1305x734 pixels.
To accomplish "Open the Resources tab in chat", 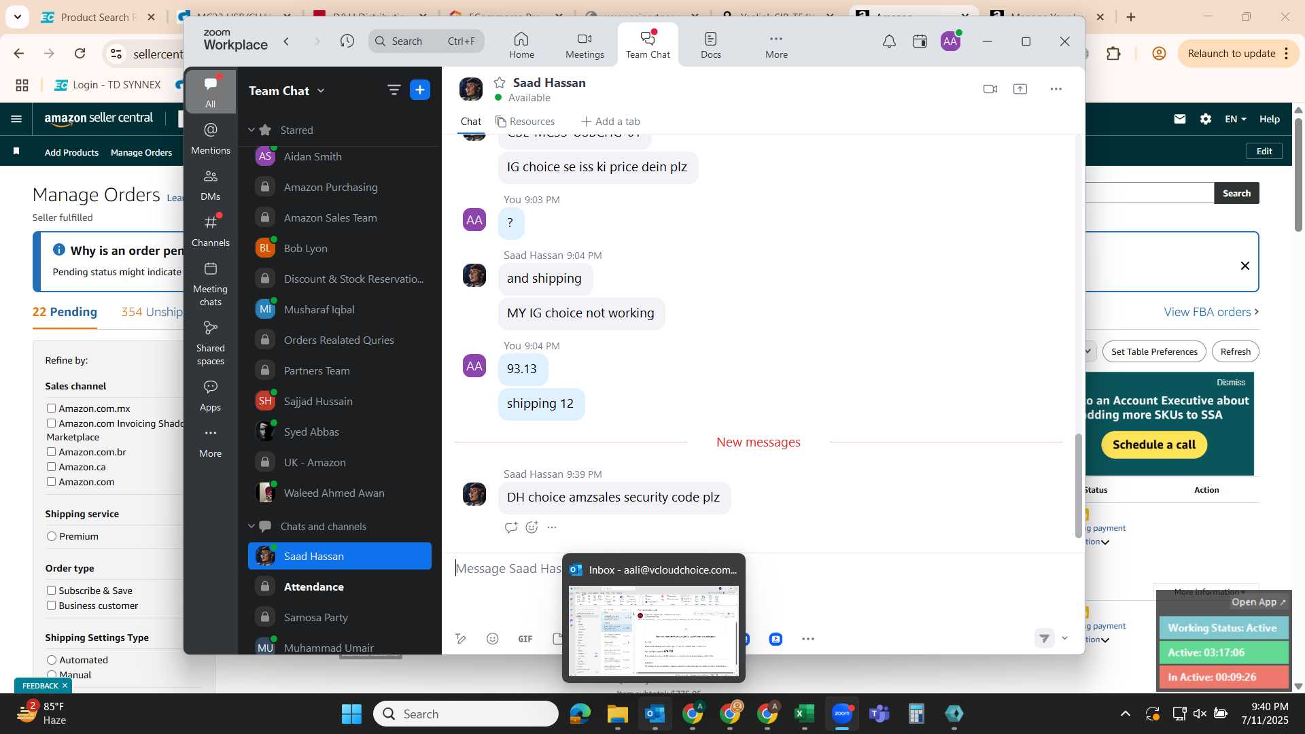I will (525, 121).
